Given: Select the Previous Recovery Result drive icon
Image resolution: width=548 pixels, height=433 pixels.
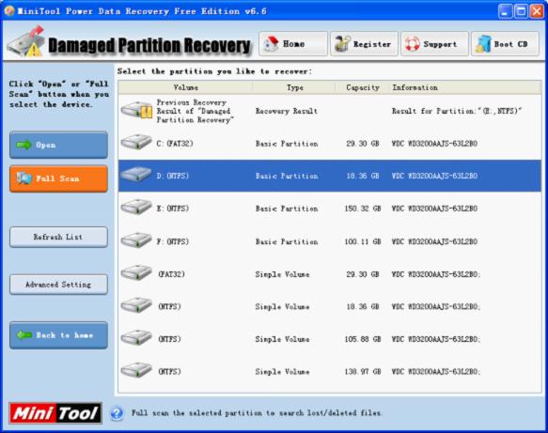Looking at the screenshot, I should click(x=136, y=111).
